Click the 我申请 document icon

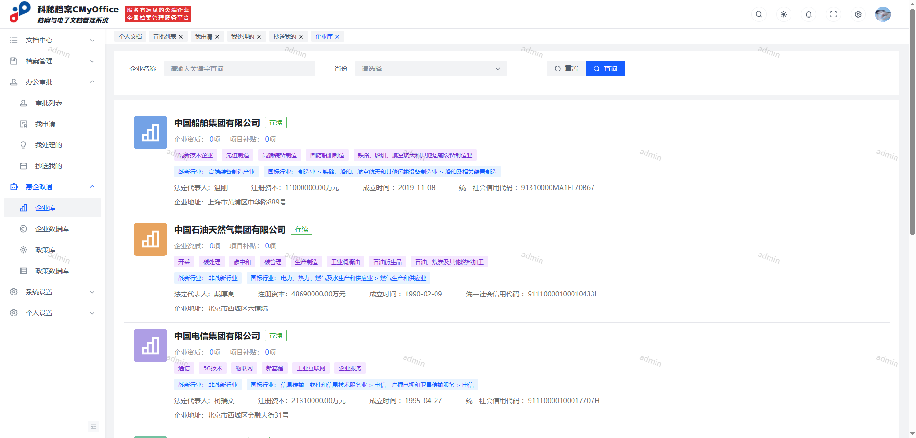tap(23, 124)
